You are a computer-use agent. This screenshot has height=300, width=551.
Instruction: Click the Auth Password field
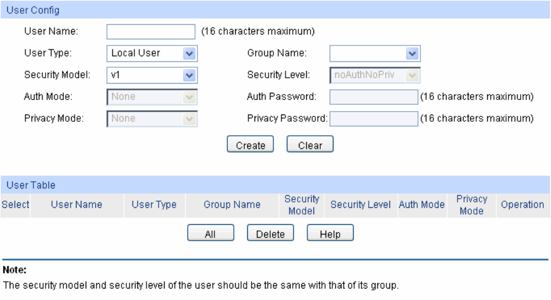click(374, 97)
